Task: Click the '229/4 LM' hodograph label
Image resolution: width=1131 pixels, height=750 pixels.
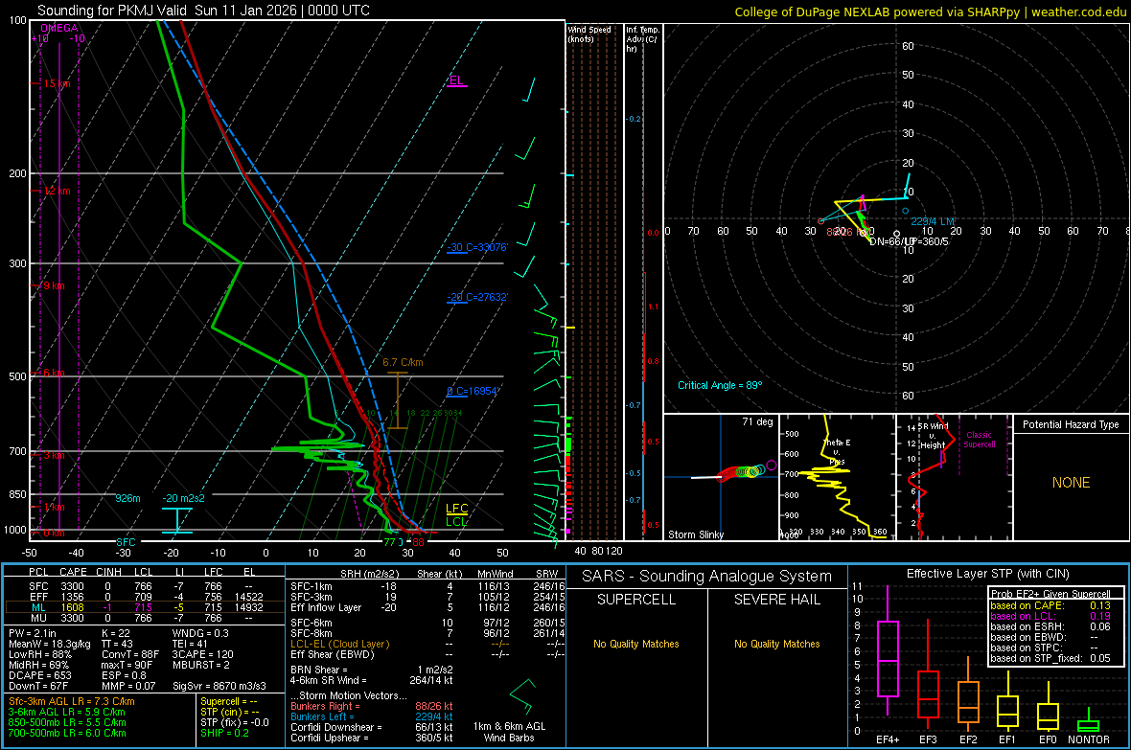Action: (932, 221)
